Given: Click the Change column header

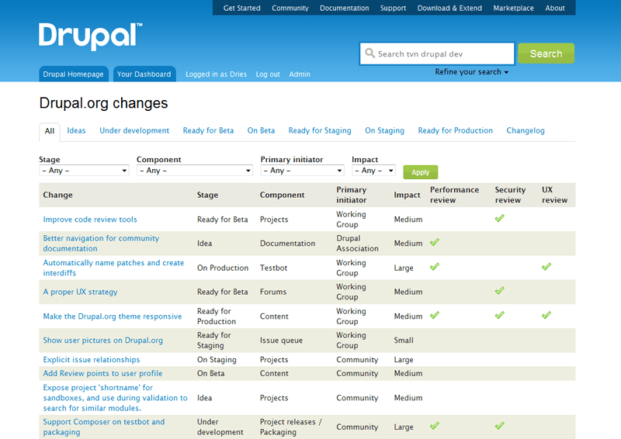Looking at the screenshot, I should click(57, 195).
